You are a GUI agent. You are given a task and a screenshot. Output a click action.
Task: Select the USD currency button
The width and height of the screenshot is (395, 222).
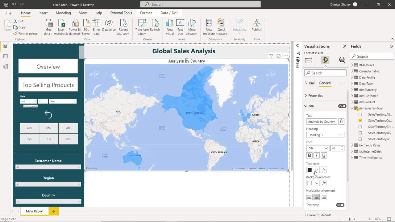click(x=68, y=139)
